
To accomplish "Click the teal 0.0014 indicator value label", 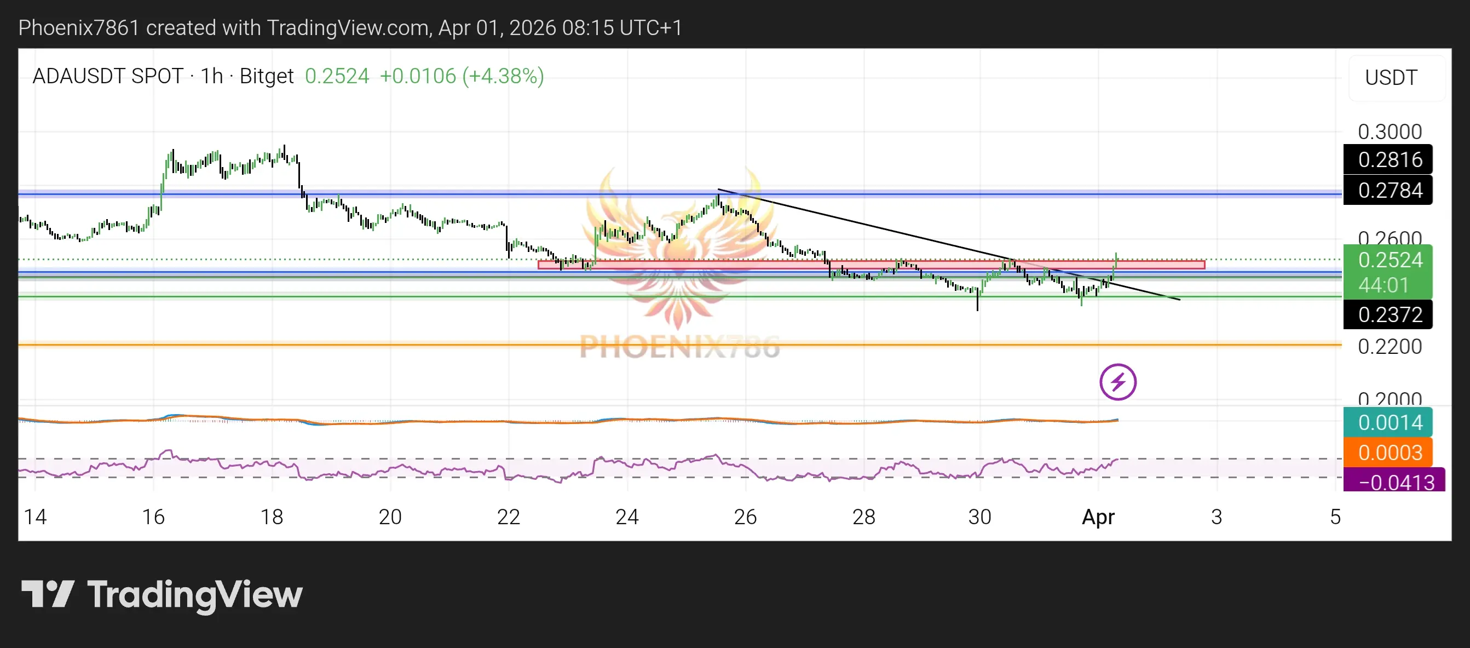I will pyautogui.click(x=1387, y=422).
